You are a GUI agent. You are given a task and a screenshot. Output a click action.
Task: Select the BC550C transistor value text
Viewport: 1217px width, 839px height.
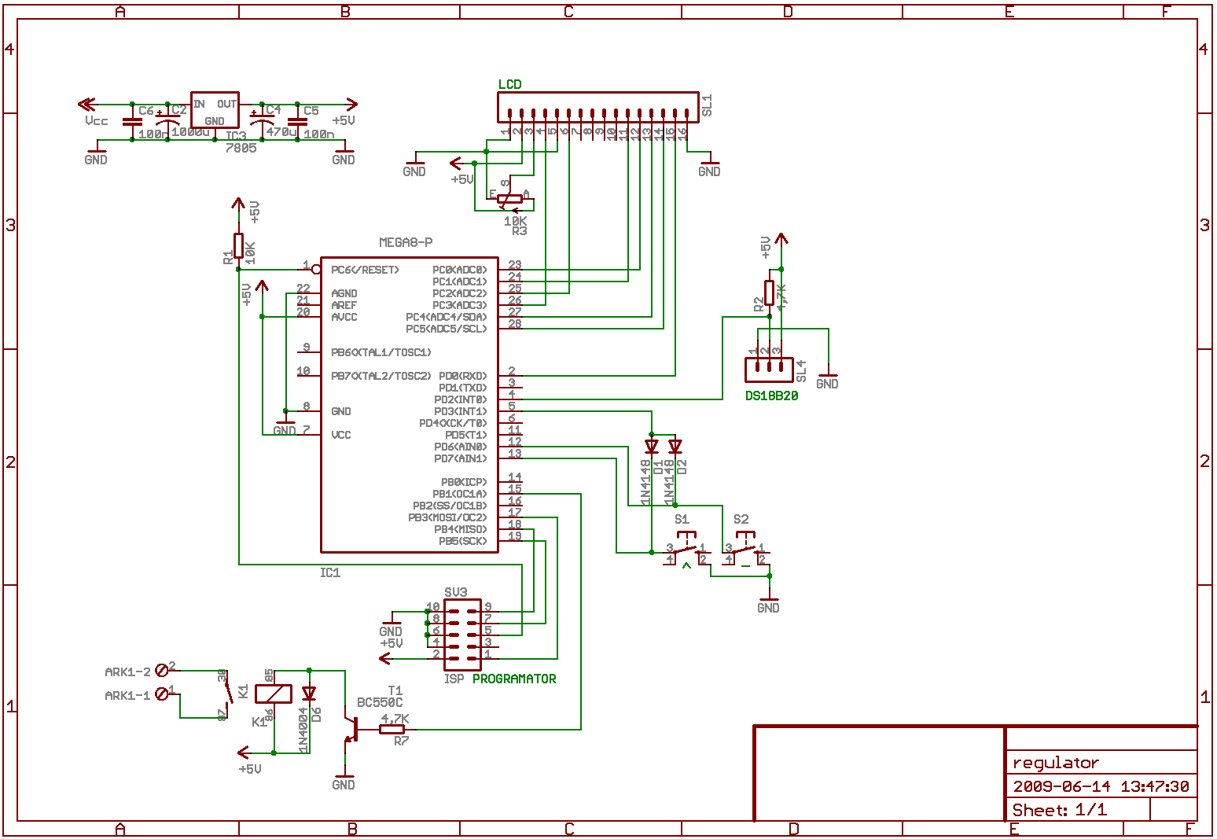click(x=380, y=702)
